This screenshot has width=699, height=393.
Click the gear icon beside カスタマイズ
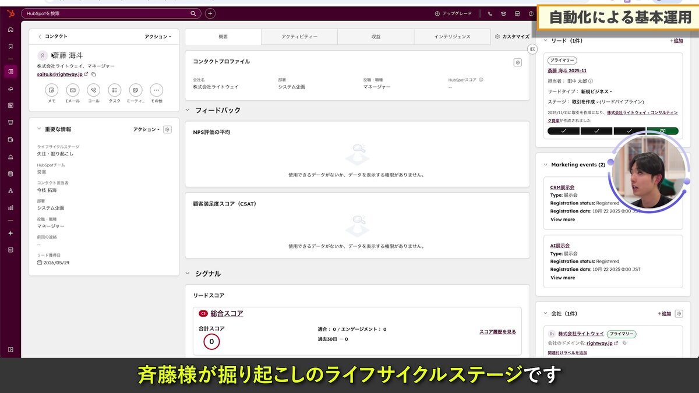point(497,36)
